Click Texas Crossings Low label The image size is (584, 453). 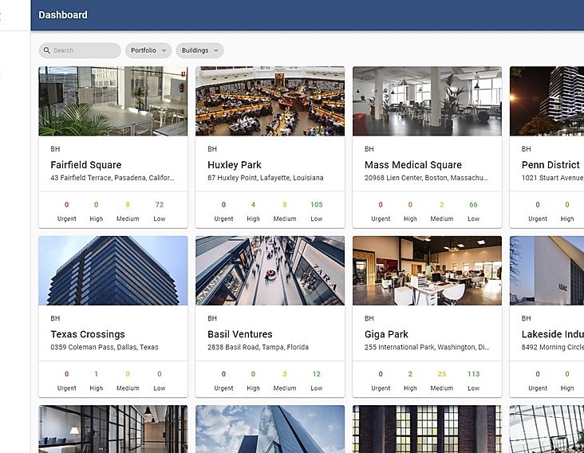coord(160,388)
